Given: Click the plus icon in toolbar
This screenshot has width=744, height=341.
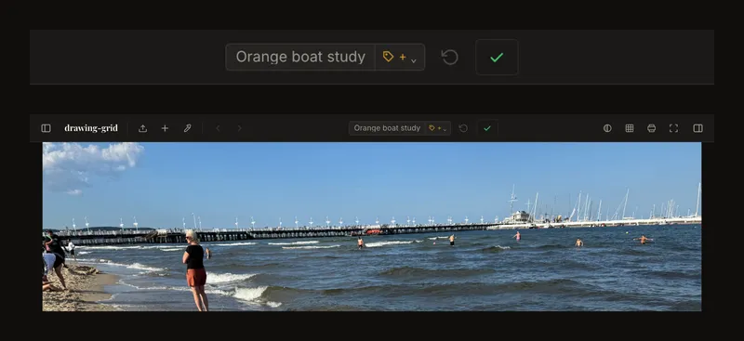Looking at the screenshot, I should [165, 128].
